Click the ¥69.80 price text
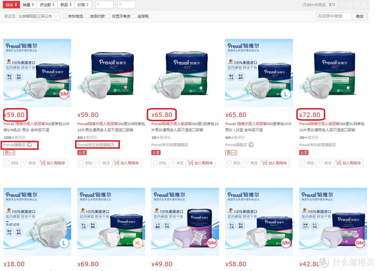 point(88,264)
